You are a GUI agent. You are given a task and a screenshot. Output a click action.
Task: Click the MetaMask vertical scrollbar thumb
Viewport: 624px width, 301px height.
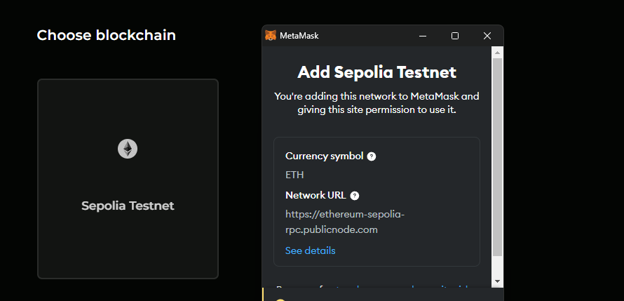pyautogui.click(x=497, y=154)
